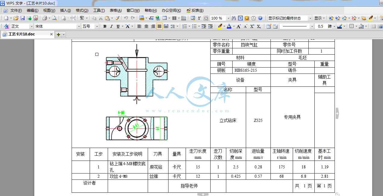Click the 专用夹具 table cell
This screenshot has height=196, width=383.
(292, 117)
